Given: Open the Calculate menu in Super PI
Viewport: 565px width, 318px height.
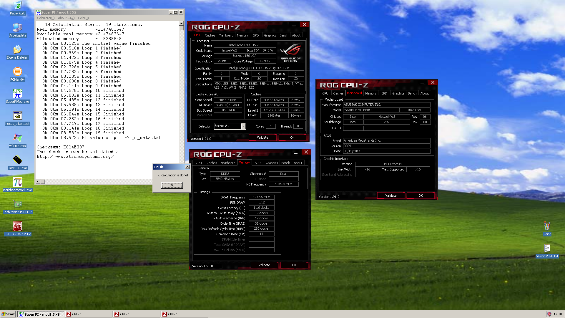Looking at the screenshot, I should (46, 18).
